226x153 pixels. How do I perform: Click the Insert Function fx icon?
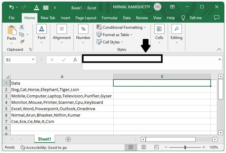click(x=75, y=60)
